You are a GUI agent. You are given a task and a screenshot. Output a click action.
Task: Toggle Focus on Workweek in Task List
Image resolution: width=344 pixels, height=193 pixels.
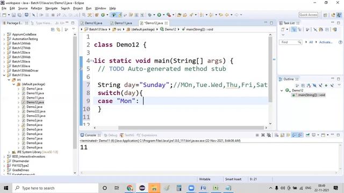307,29
